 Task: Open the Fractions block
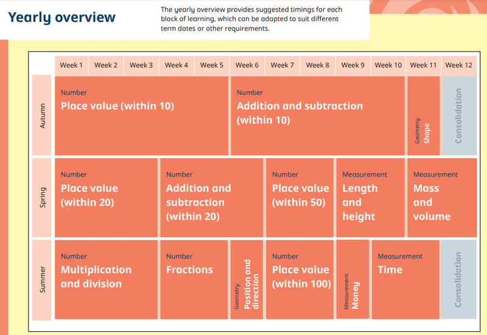pyautogui.click(x=194, y=280)
